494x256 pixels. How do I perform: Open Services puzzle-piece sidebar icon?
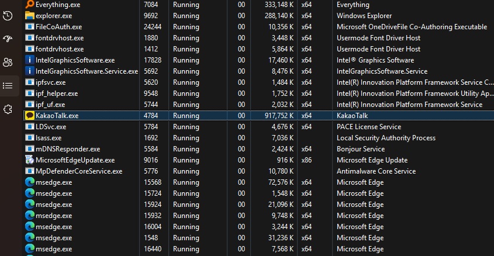click(x=8, y=109)
